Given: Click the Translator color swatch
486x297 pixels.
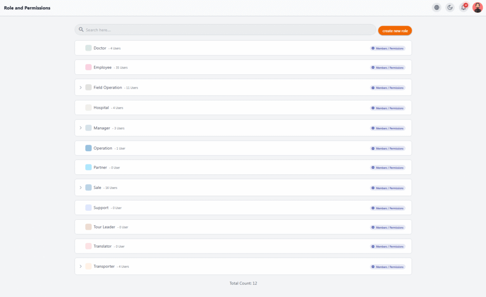Looking at the screenshot, I should click(x=88, y=246).
